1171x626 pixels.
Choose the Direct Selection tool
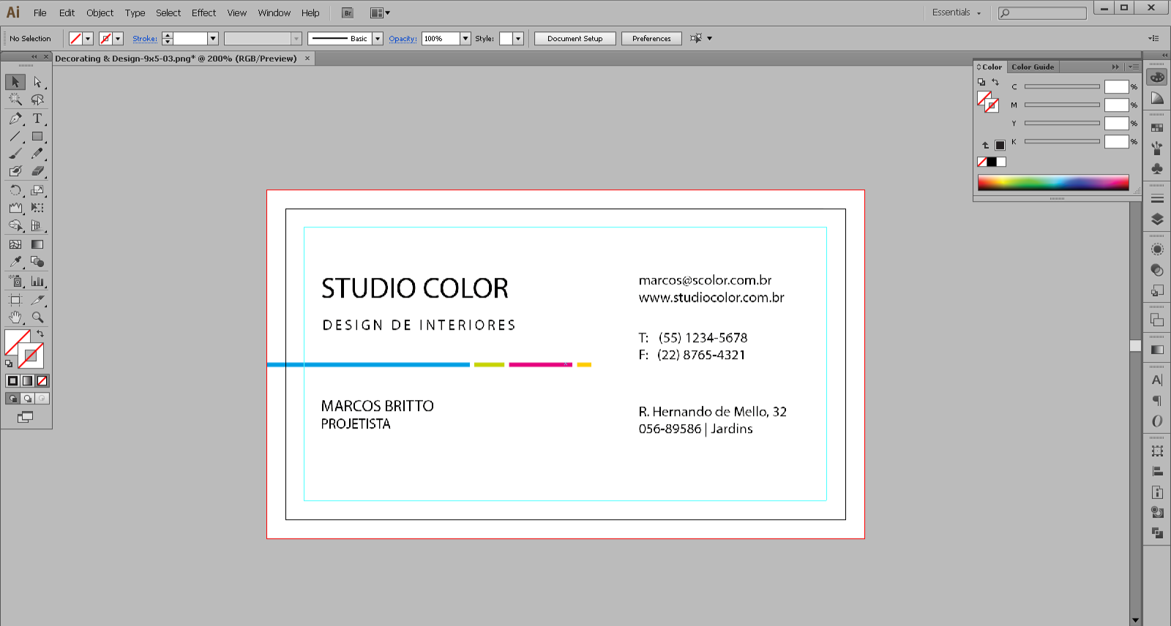(37, 82)
